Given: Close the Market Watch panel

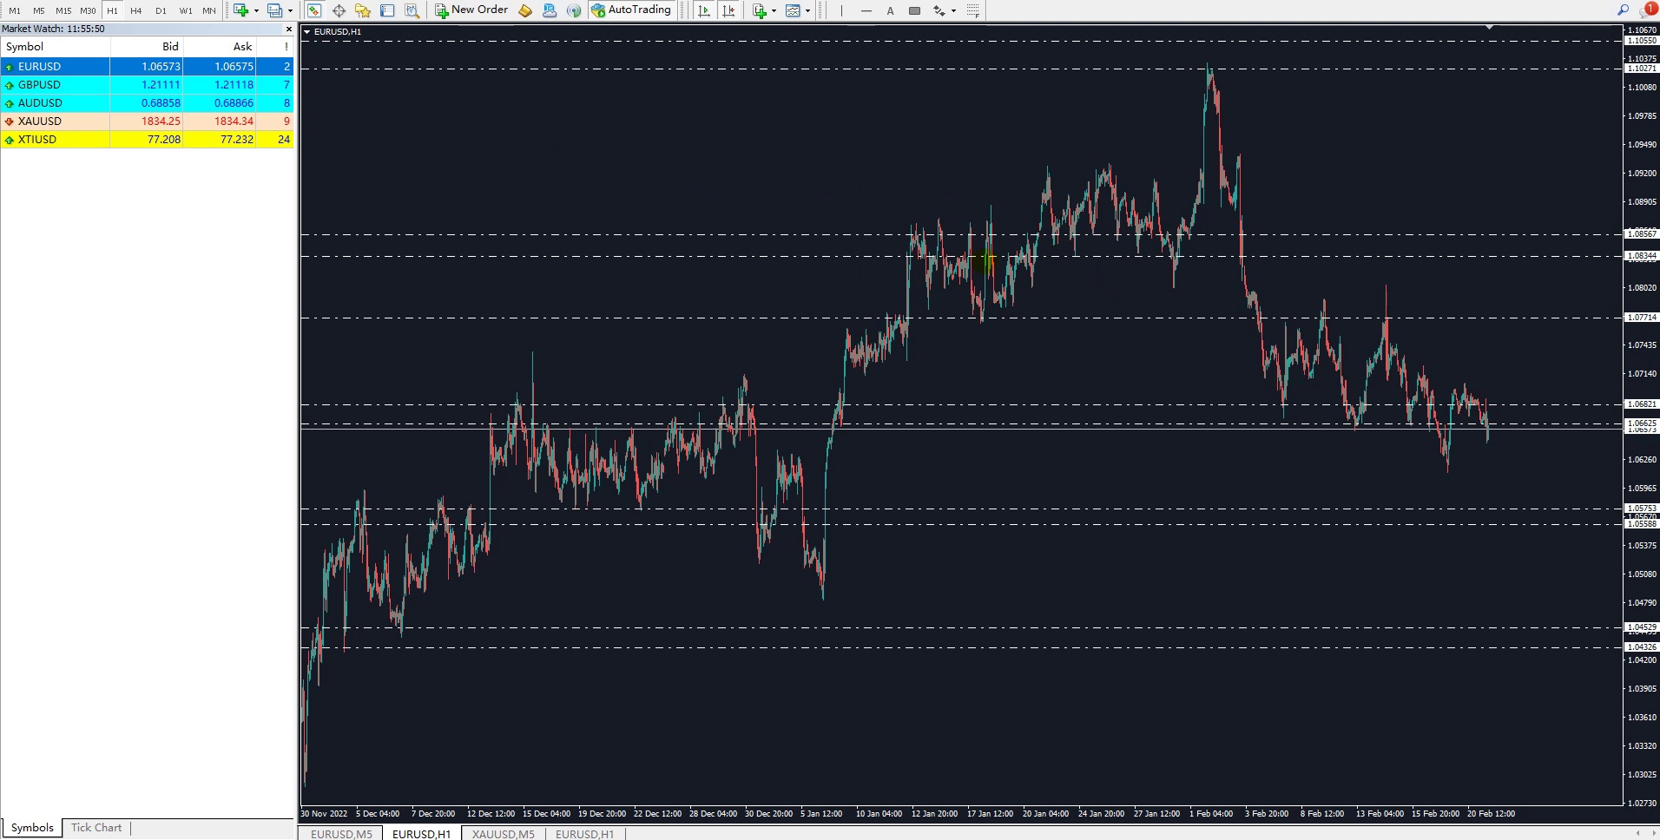Looking at the screenshot, I should click(289, 29).
